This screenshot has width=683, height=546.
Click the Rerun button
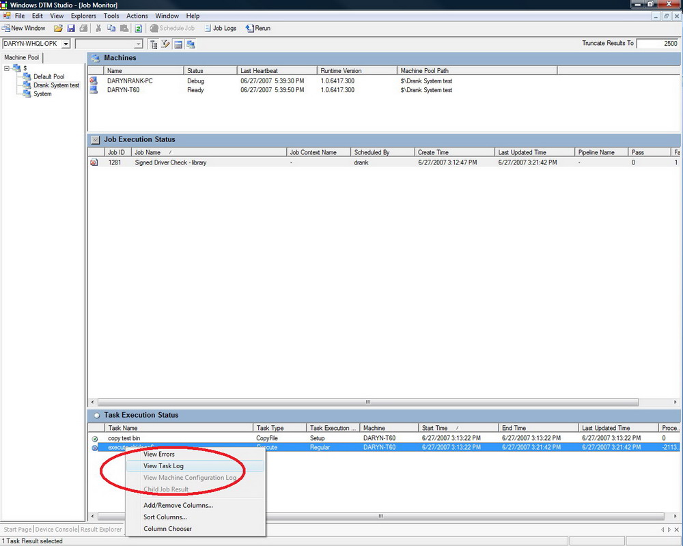point(258,28)
